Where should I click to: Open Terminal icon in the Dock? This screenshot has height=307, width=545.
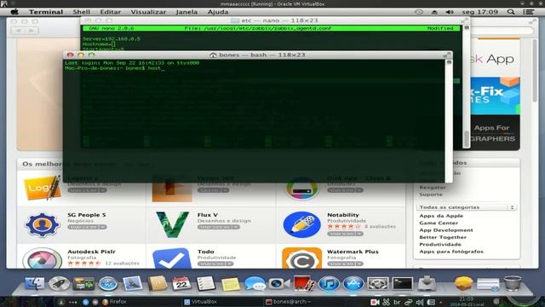403,284
